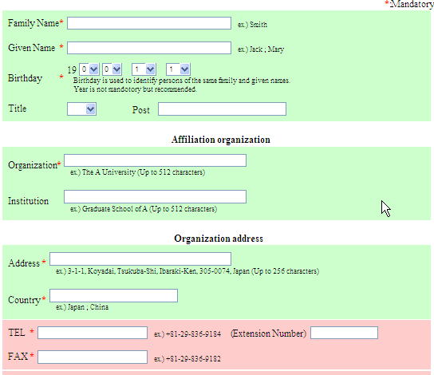Open the Title dropdown list
Image resolution: width=434 pixels, height=375 pixels.
(81, 109)
